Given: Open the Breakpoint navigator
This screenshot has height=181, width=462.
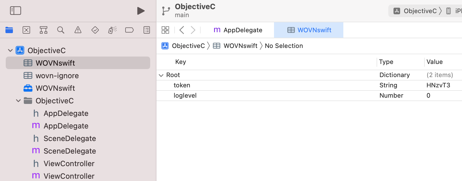Looking at the screenshot, I should pos(130,30).
